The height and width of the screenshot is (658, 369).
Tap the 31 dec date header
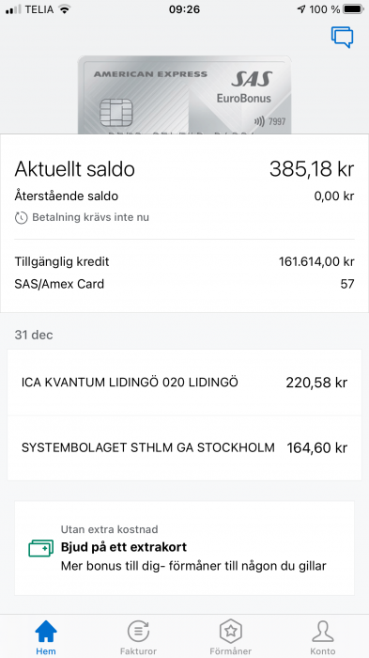click(34, 335)
